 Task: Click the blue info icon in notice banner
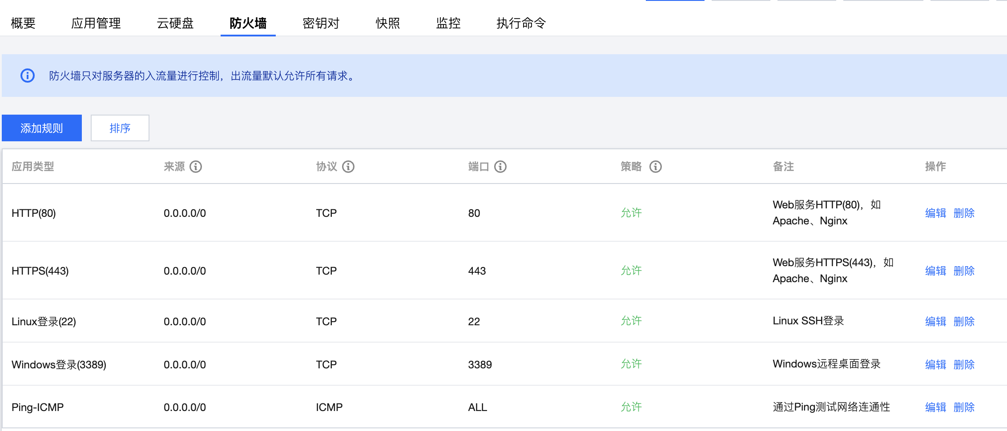click(28, 76)
